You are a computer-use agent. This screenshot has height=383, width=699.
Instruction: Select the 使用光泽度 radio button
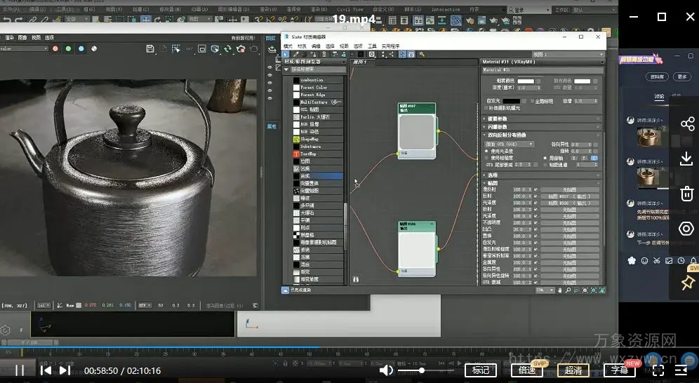coord(488,152)
